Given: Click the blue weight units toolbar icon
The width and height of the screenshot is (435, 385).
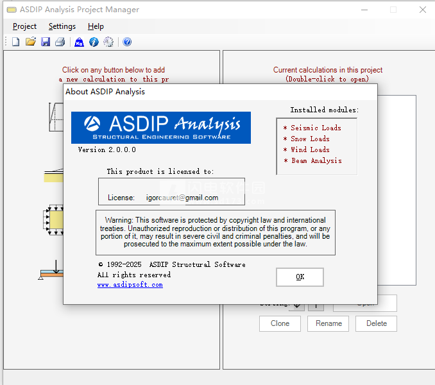Looking at the screenshot, I should tap(80, 42).
